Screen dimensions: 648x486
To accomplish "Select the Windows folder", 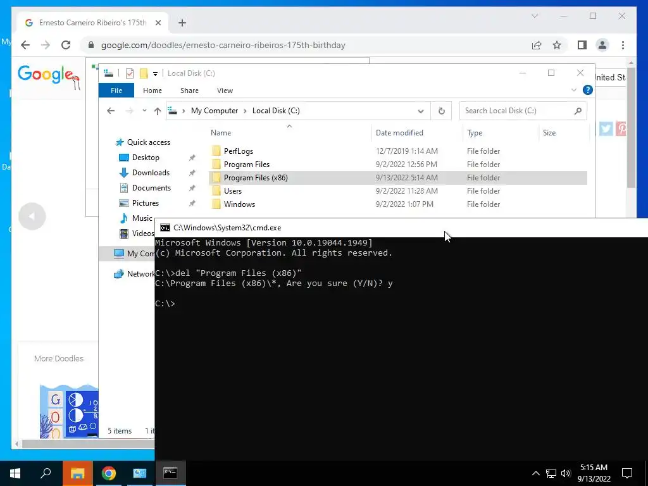I will tap(397, 204).
